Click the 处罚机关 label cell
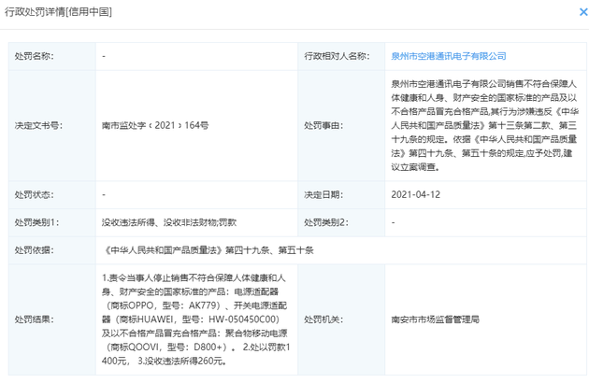This screenshot has width=589, height=383. (x=341, y=319)
